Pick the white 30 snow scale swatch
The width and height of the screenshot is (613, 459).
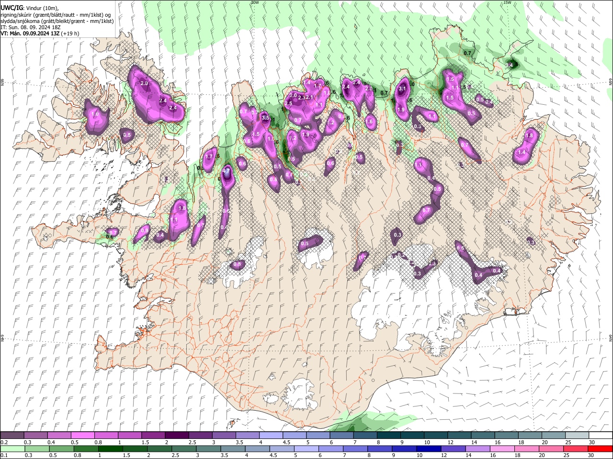tap(601, 436)
